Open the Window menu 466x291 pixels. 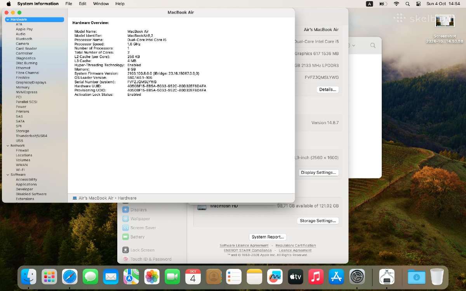101,3
